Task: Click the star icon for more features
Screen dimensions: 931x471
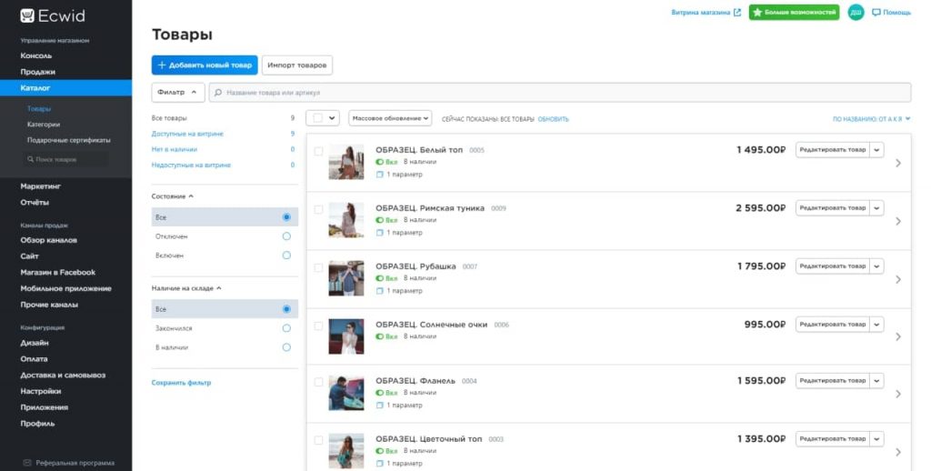Action: (757, 13)
